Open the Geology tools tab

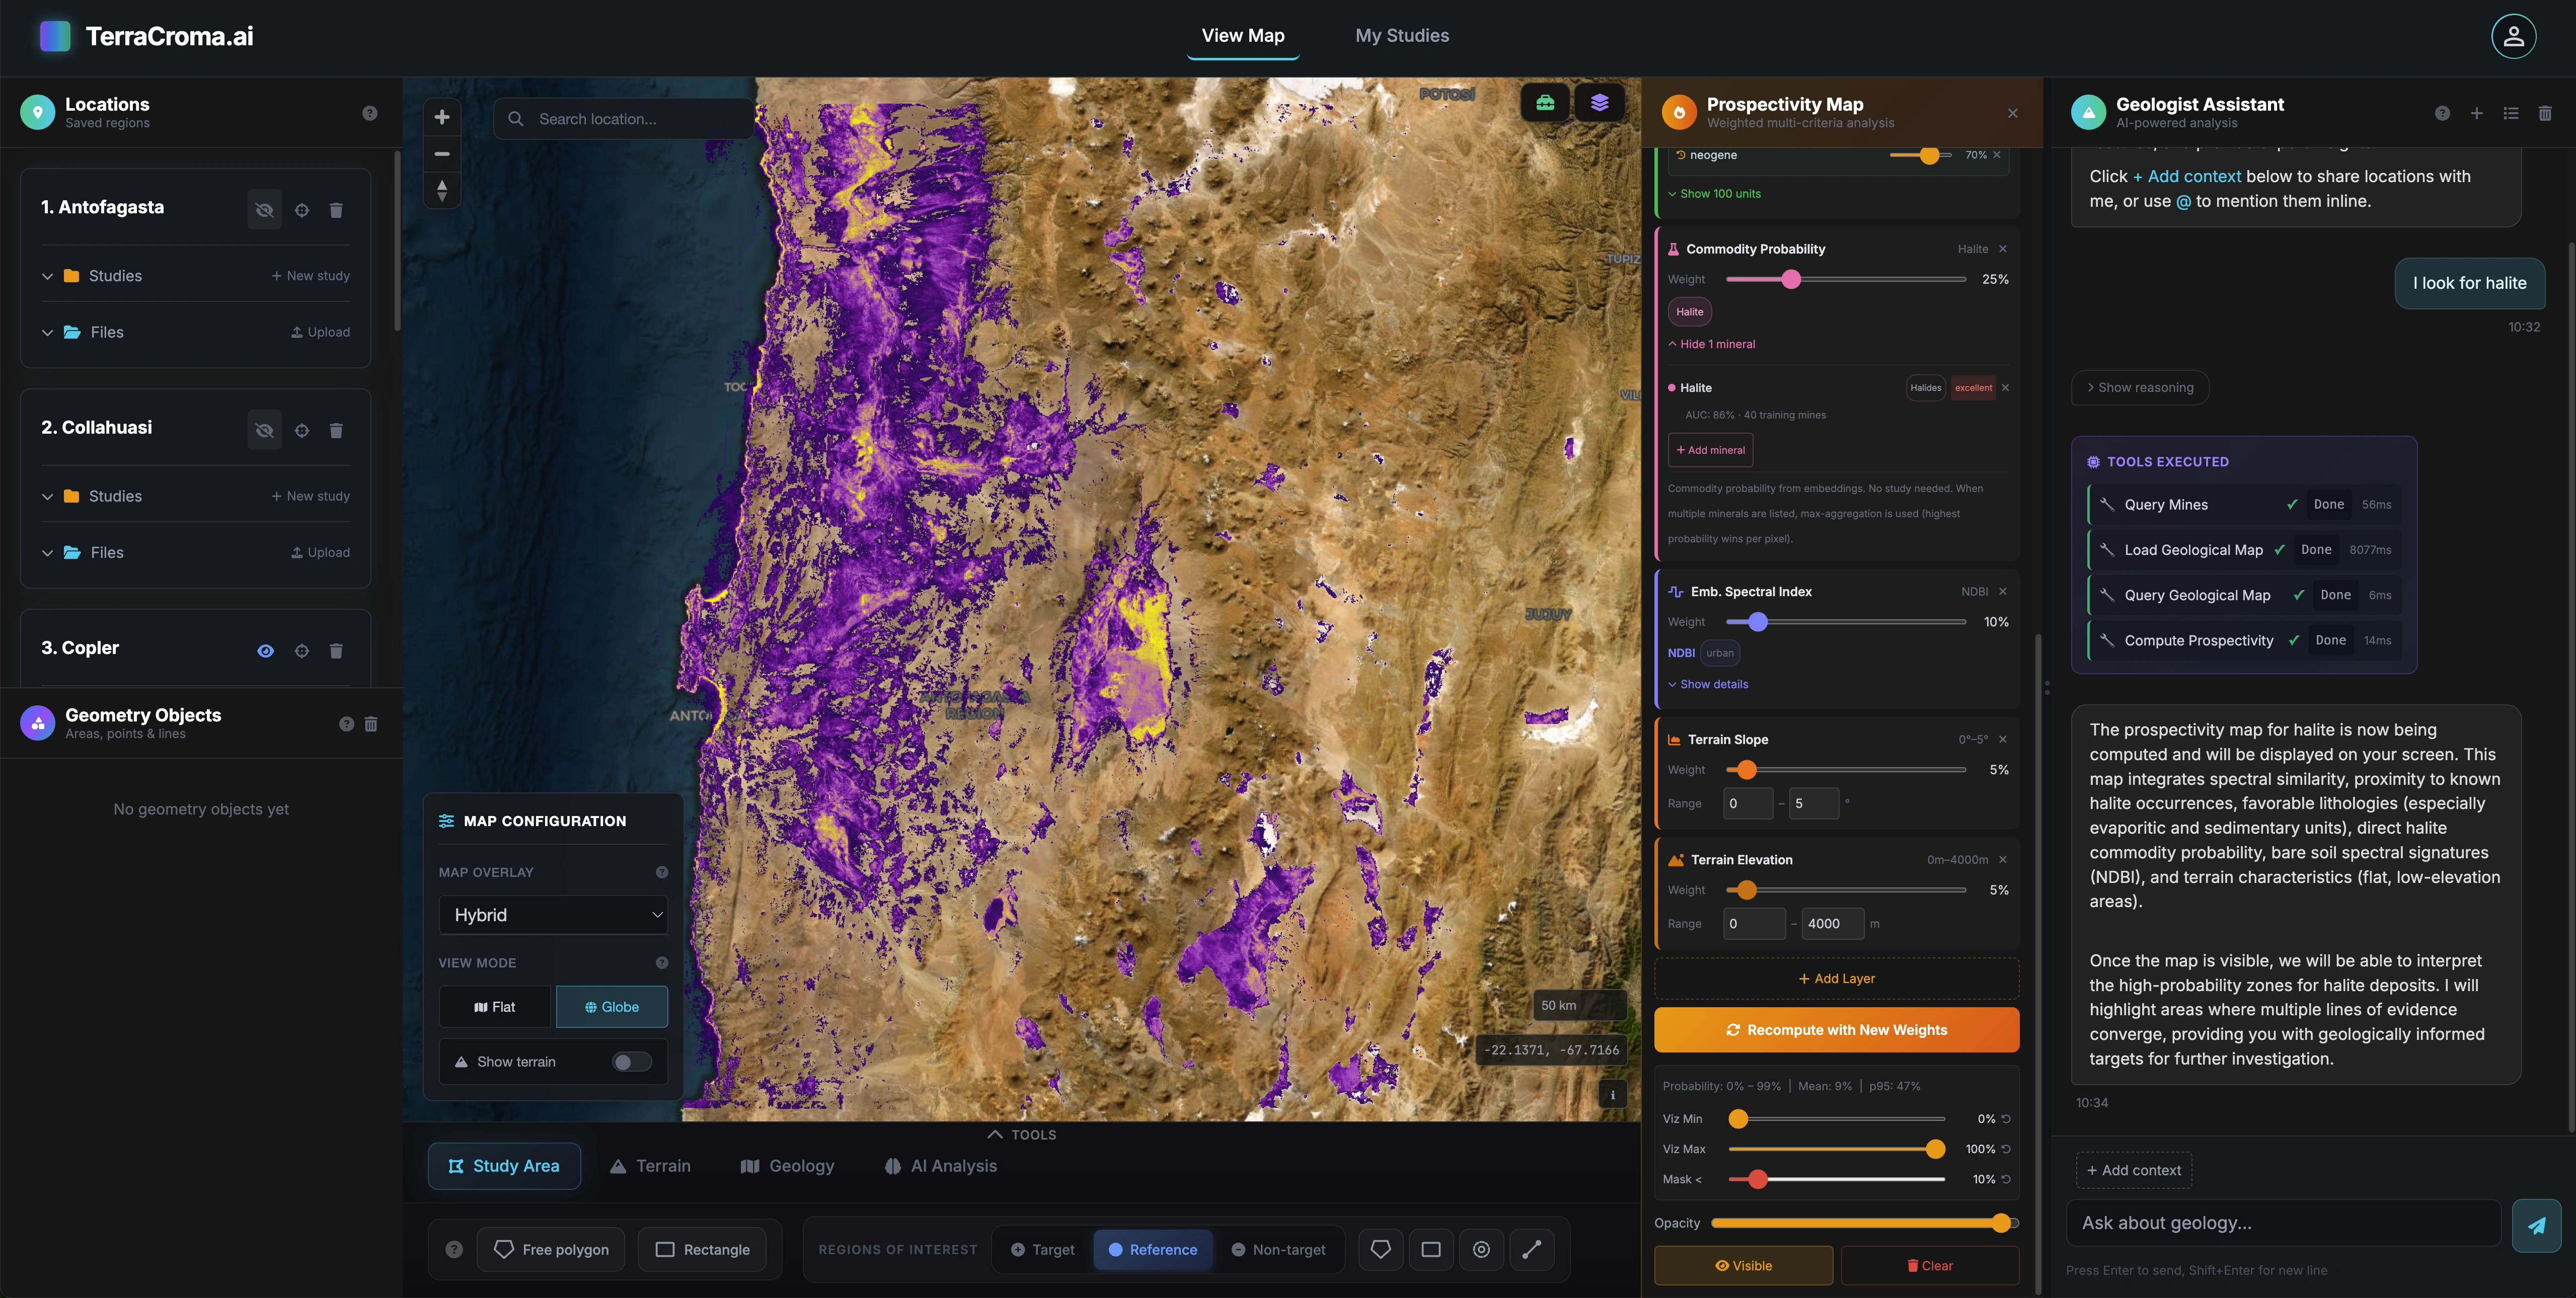pos(787,1166)
